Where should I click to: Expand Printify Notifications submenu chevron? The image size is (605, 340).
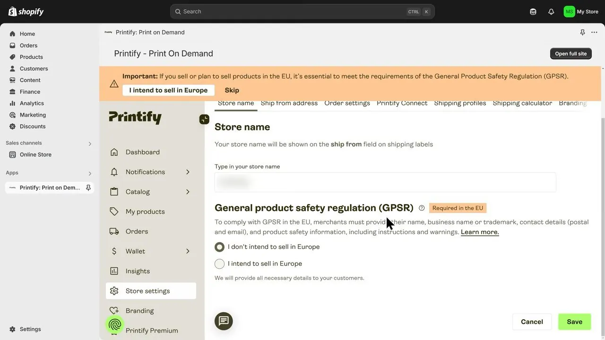point(188,172)
